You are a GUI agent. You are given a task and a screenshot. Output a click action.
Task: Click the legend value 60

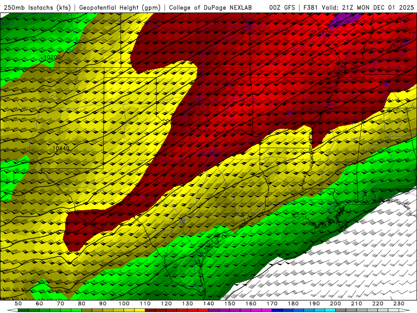coord(40,304)
